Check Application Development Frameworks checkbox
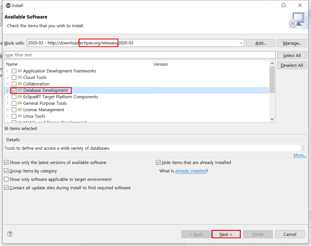This screenshot has height=246, width=311. point(14,71)
